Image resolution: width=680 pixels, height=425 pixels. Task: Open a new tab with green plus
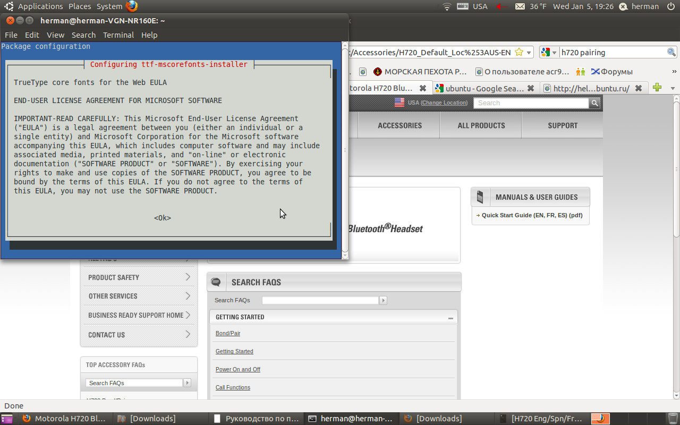657,88
